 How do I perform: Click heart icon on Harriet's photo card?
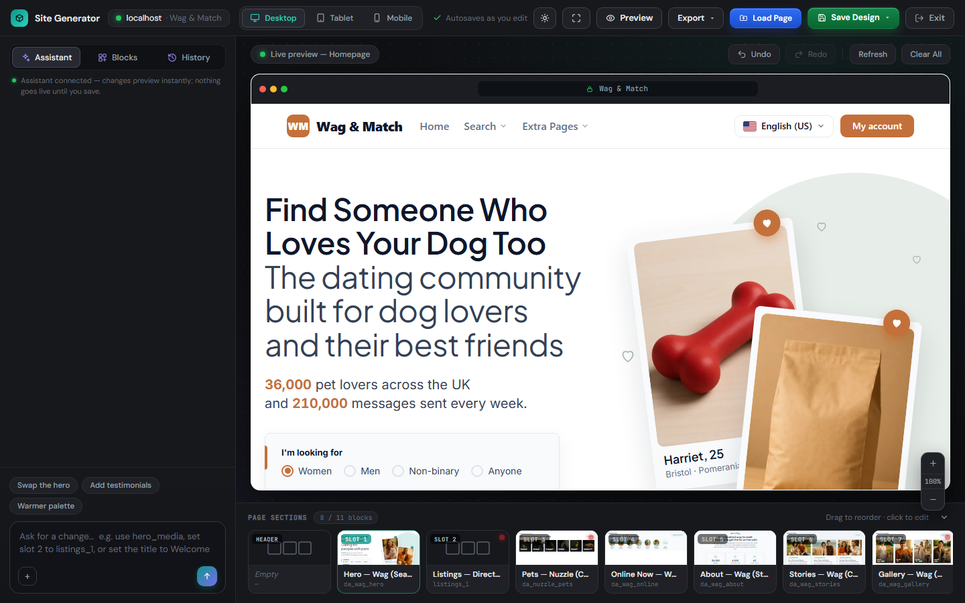[x=767, y=223]
